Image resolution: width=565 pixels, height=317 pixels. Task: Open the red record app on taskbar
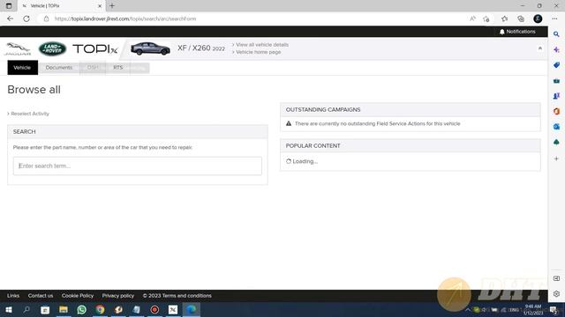click(x=154, y=309)
